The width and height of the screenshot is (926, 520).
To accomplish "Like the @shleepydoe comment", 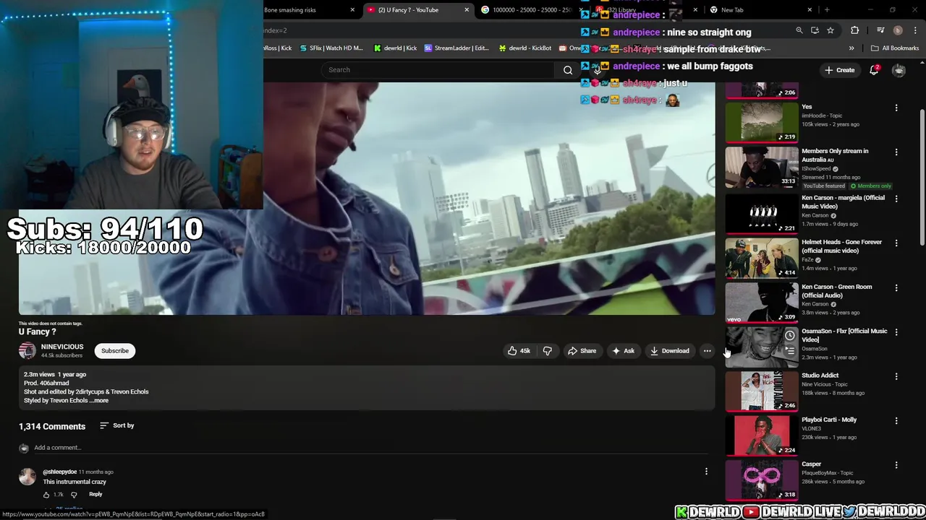I will tap(46, 495).
